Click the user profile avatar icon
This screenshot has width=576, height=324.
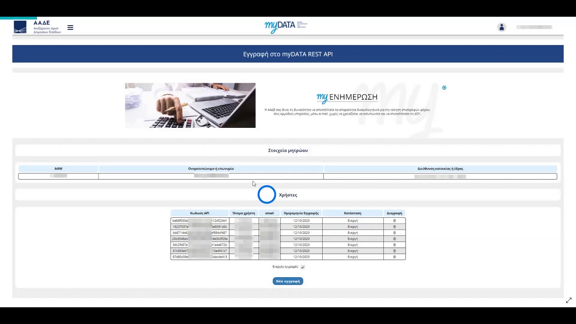[x=501, y=27]
